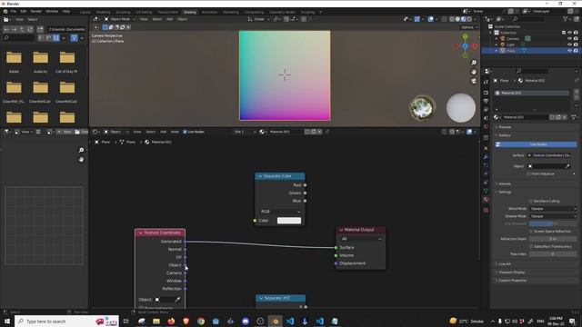Open the Window menu
The width and height of the screenshot is (582, 327).
click(x=52, y=12)
